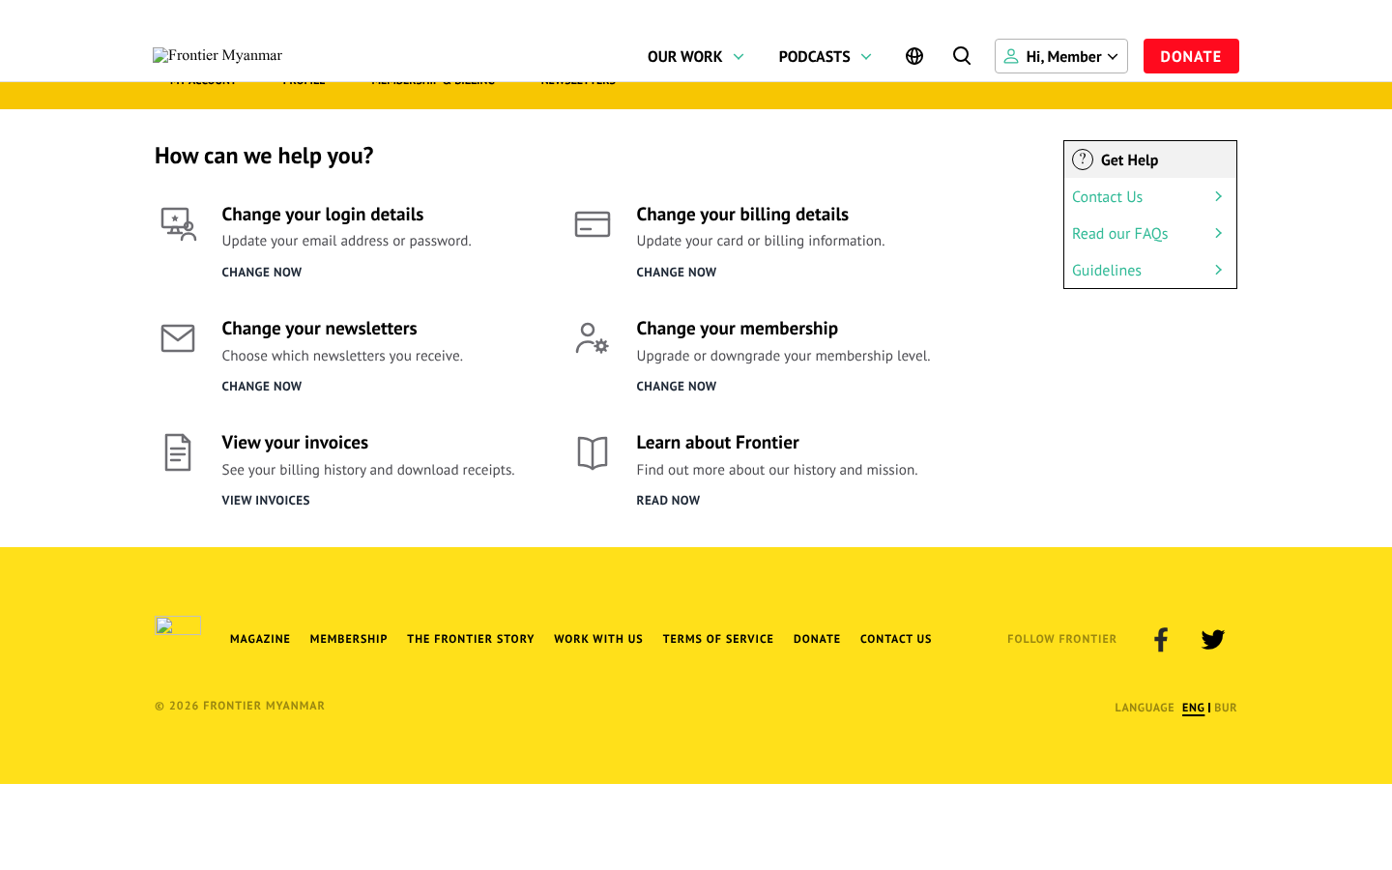
Task: Click the membership person-gear icon
Action: point(593,338)
